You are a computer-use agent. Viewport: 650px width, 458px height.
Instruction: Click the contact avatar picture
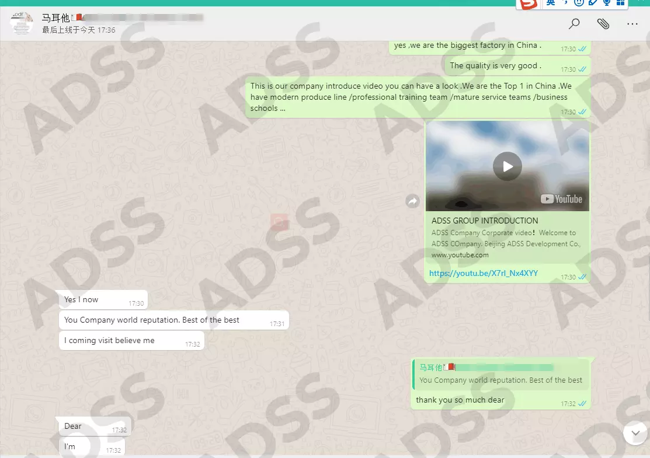click(22, 23)
